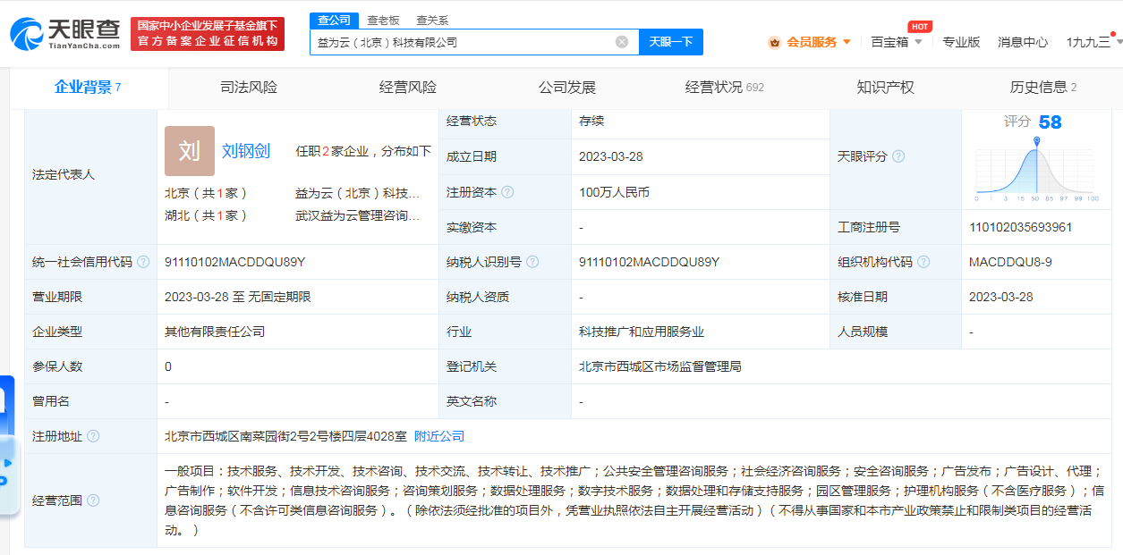Select the 查老板 search tab
This screenshot has width=1123, height=555.
coord(383,20)
